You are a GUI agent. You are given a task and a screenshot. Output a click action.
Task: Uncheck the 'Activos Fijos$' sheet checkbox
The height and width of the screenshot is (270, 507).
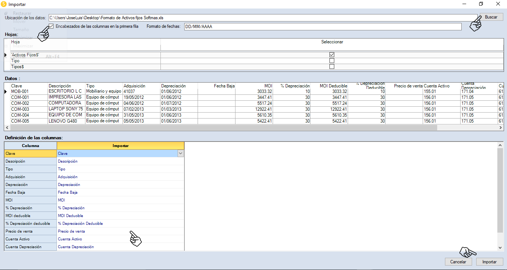click(x=332, y=54)
